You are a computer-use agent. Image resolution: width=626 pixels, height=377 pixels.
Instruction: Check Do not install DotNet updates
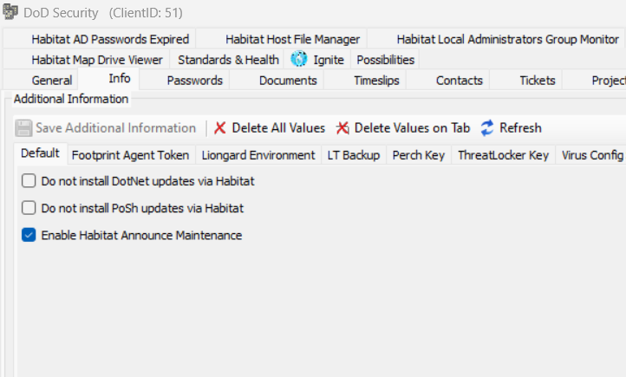click(x=29, y=181)
